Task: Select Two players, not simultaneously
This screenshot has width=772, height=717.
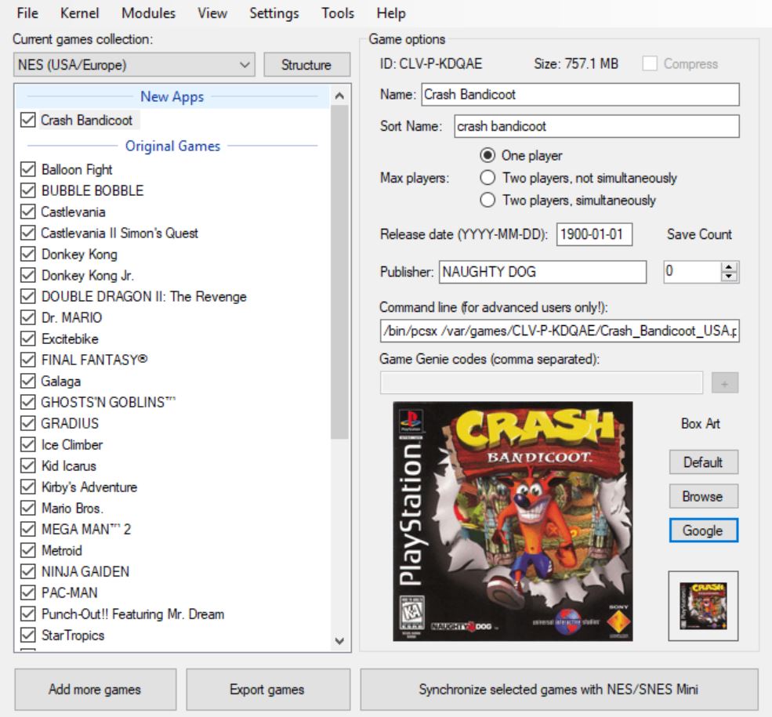Action: coord(487,178)
